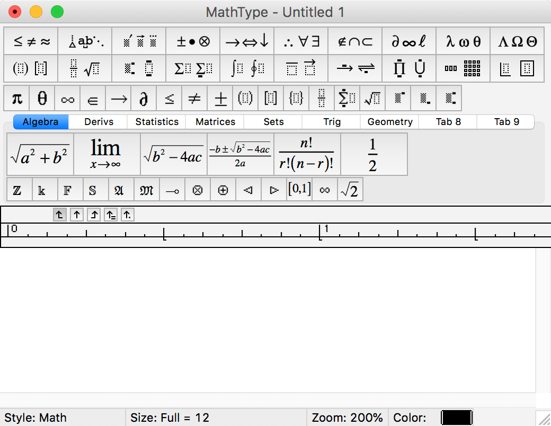Insert the single superscript template
Viewport: 551px width, 426px height.
click(x=397, y=98)
